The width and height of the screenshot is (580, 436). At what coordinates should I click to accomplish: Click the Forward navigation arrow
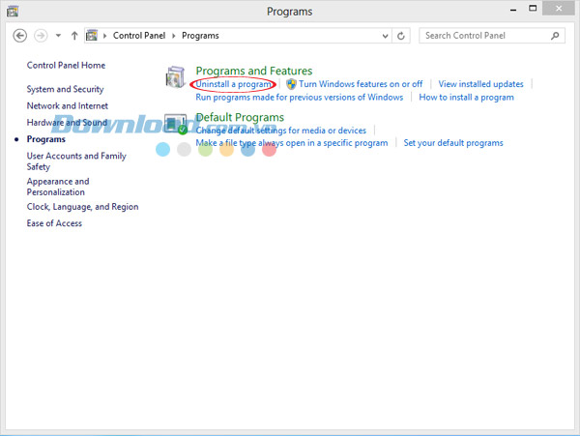(x=41, y=36)
